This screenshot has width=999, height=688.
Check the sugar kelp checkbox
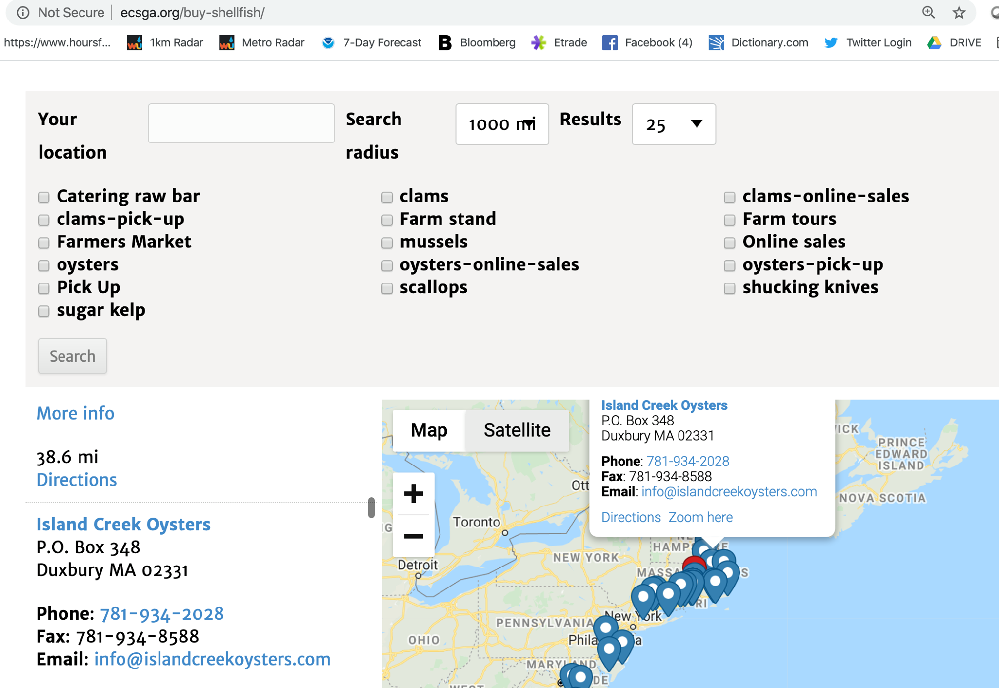(44, 311)
